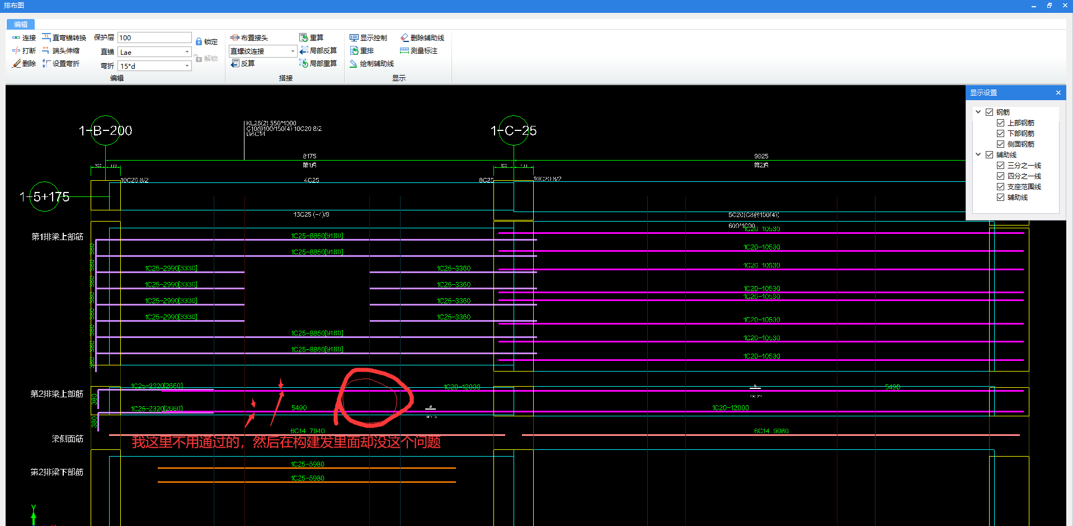This screenshot has width=1073, height=526.
Task: Switch to the 编辑 ribbon tab
Action: (21, 24)
